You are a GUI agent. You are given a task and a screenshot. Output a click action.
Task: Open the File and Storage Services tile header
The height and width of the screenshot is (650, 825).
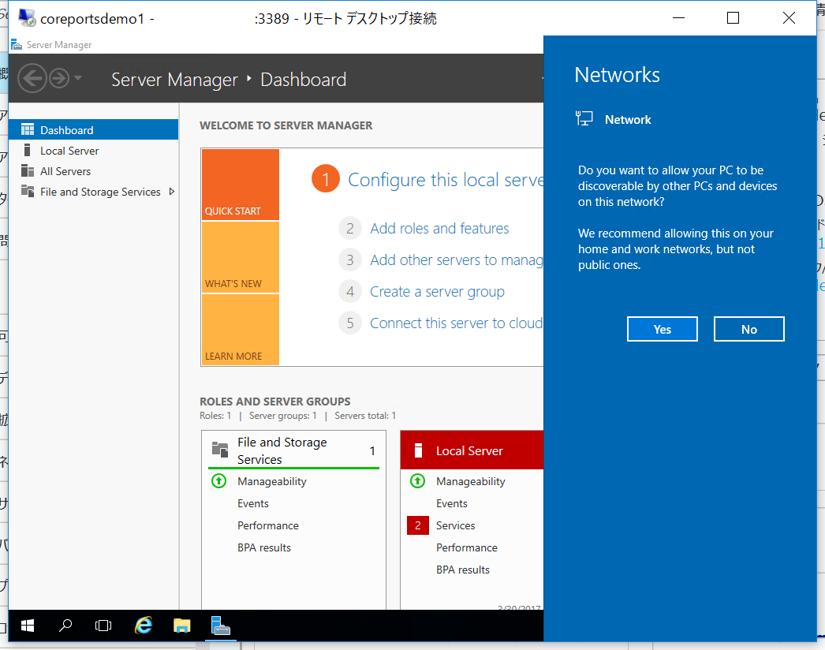[x=293, y=450]
